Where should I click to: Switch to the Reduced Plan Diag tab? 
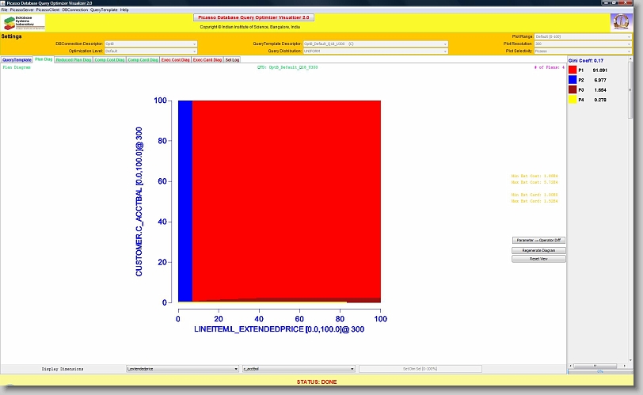[73, 59]
